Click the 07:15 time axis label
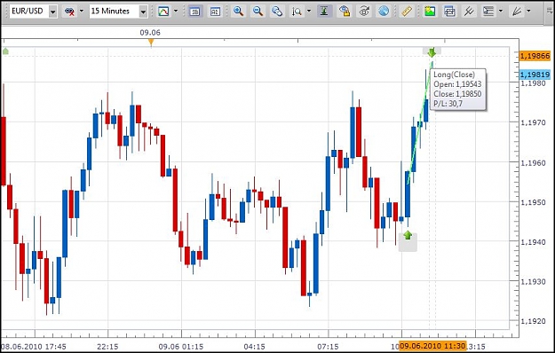 click(328, 347)
